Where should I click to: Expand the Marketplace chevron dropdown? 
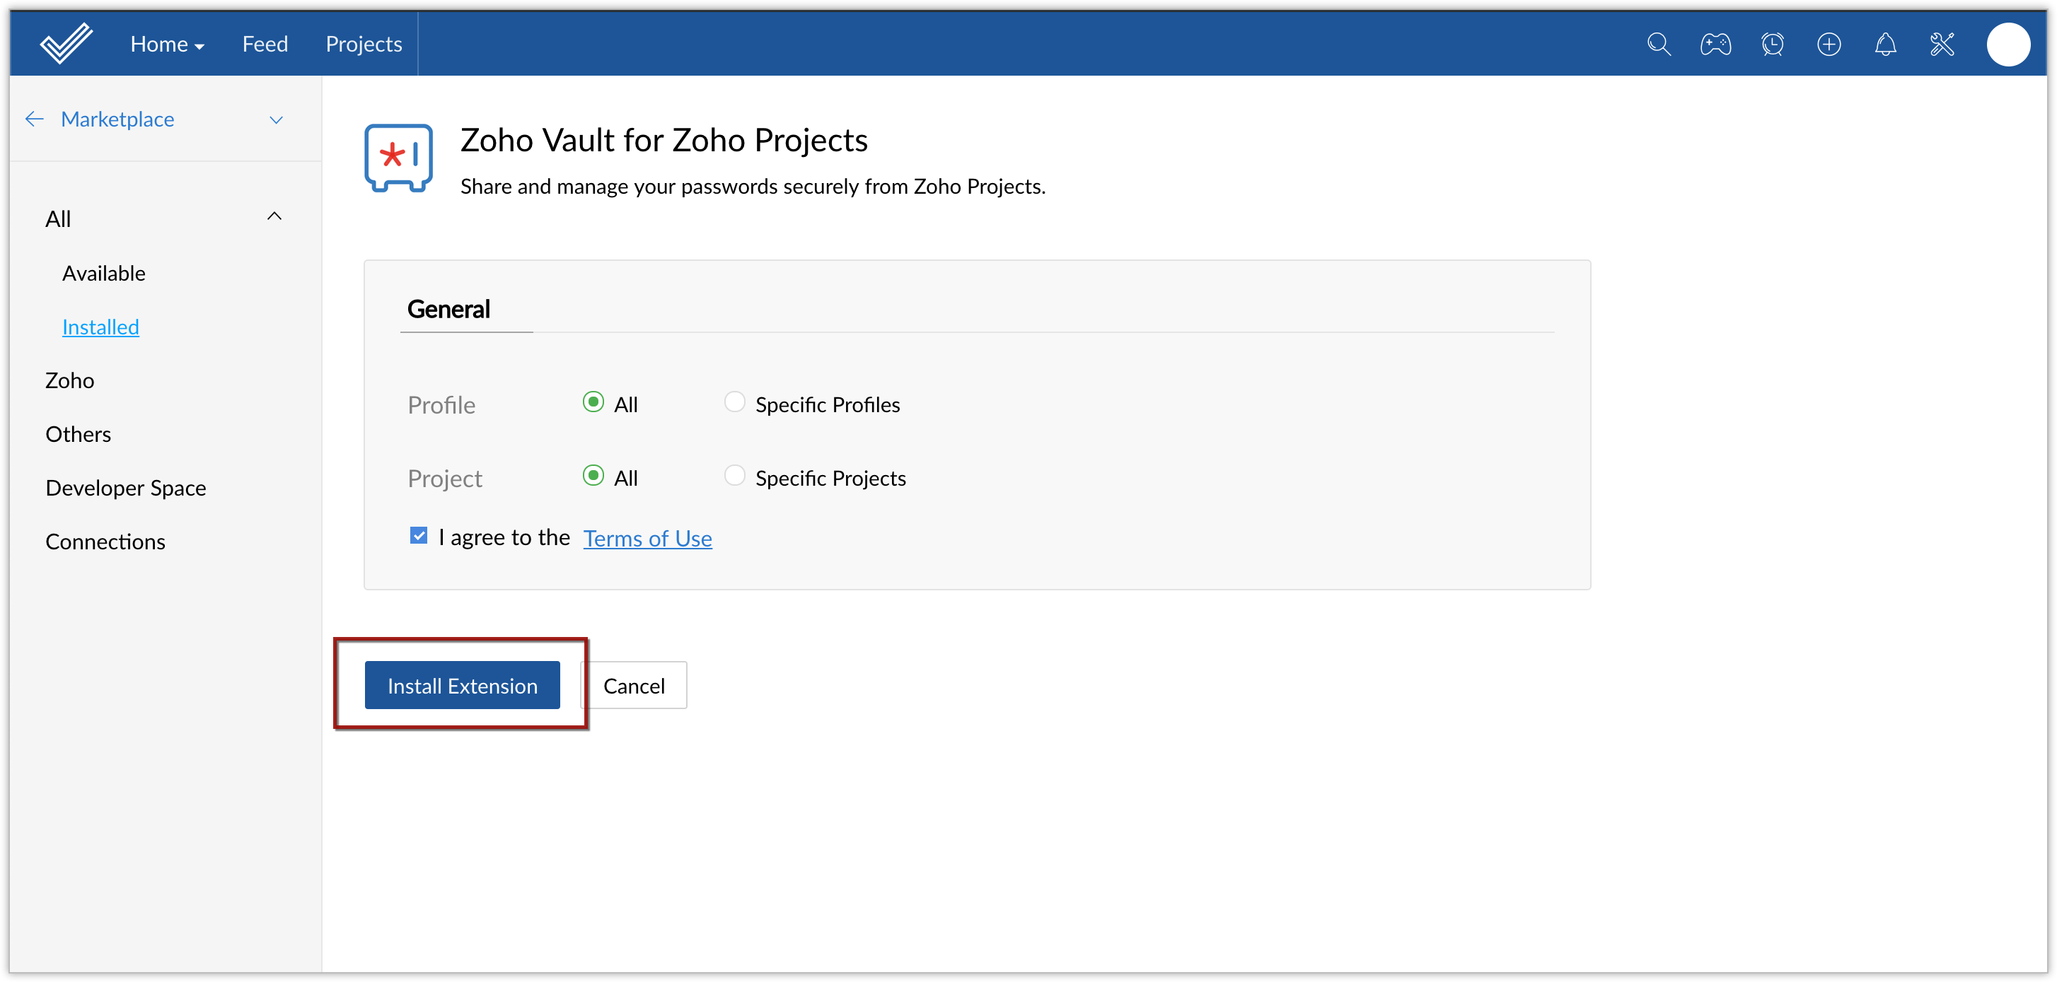click(x=277, y=119)
